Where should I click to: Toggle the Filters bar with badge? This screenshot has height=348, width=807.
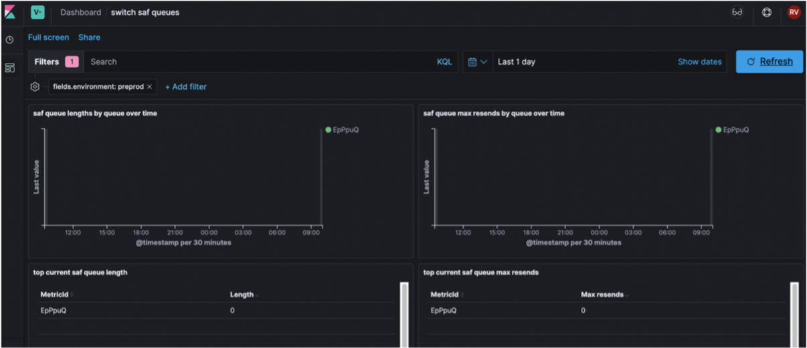56,61
